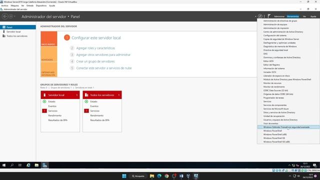Image resolution: width=320 pixels, height=180 pixels.
Task: Click Conectar este servidor a servicios de nube
Action: (x=104, y=68)
